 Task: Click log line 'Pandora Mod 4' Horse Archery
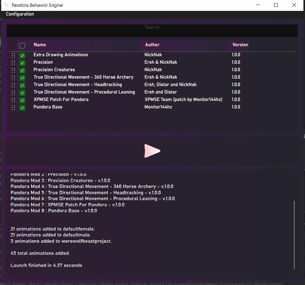[92, 186]
